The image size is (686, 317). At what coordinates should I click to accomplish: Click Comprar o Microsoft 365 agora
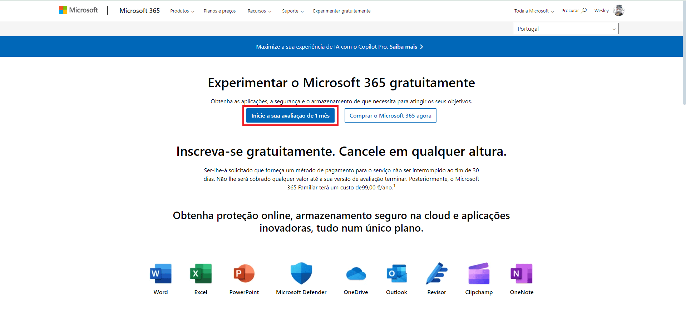click(390, 115)
